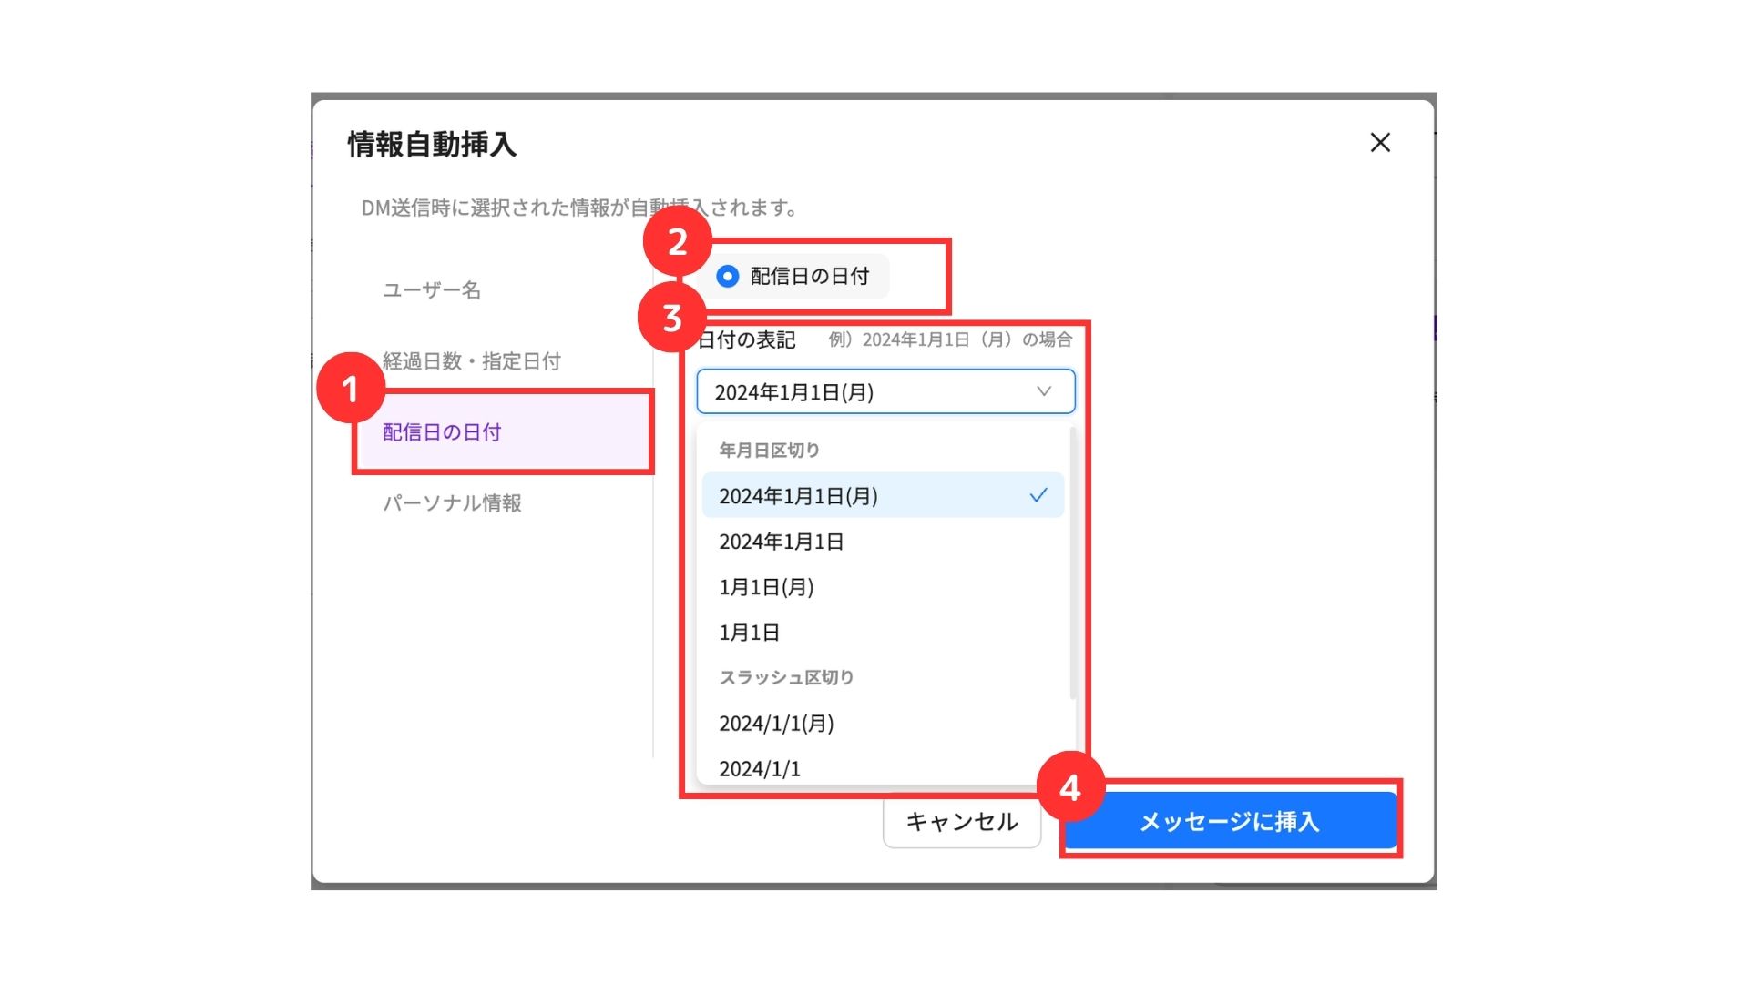Image resolution: width=1749 pixels, height=983 pixels.
Task: Choose 2024/1/1(月) slash format
Action: tap(776, 724)
